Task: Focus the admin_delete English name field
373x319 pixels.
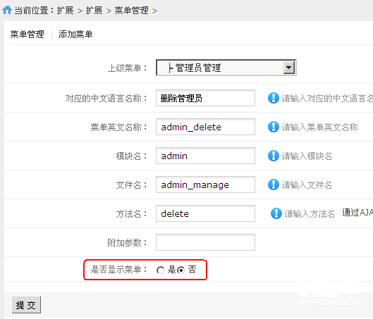Action: [x=205, y=127]
